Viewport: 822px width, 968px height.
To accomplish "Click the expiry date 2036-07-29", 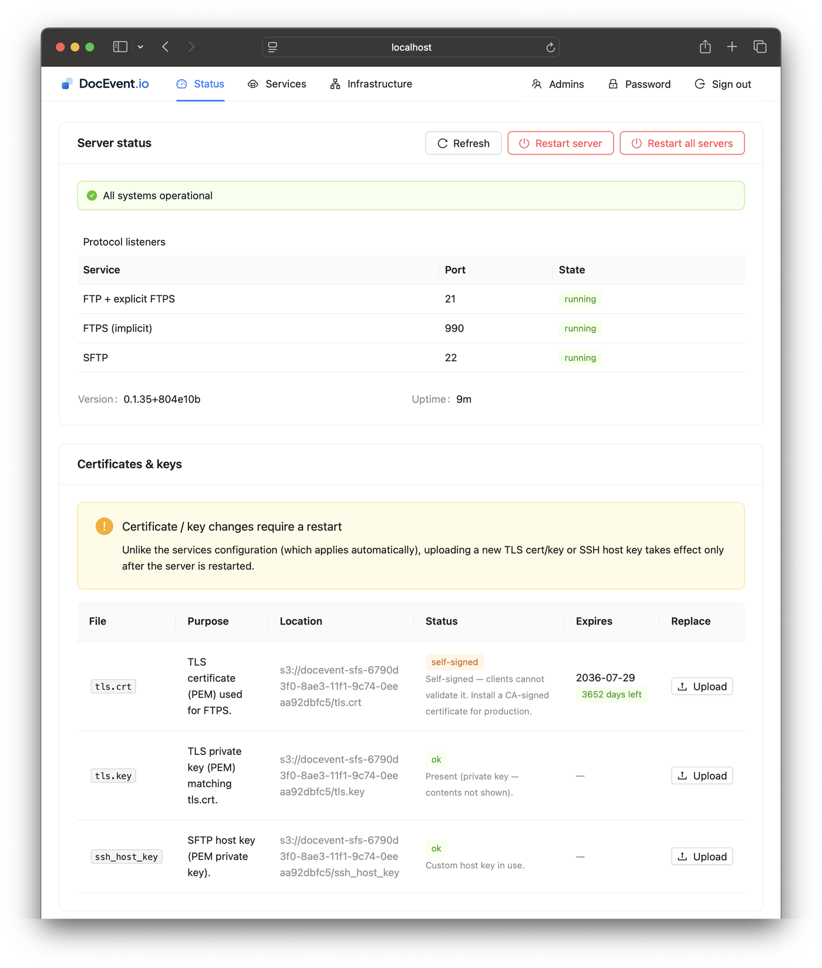I will pos(605,677).
